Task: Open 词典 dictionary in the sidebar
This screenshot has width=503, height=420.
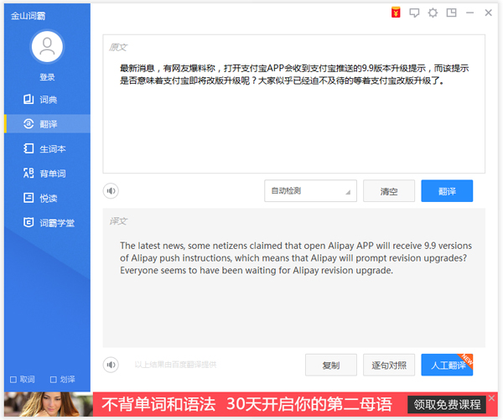Action: pyautogui.click(x=46, y=100)
